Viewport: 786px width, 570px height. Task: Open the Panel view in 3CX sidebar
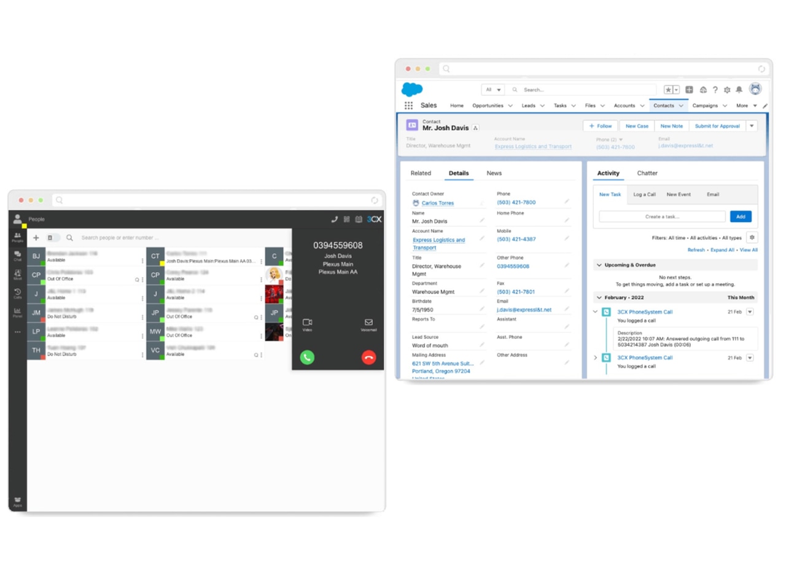(x=17, y=310)
